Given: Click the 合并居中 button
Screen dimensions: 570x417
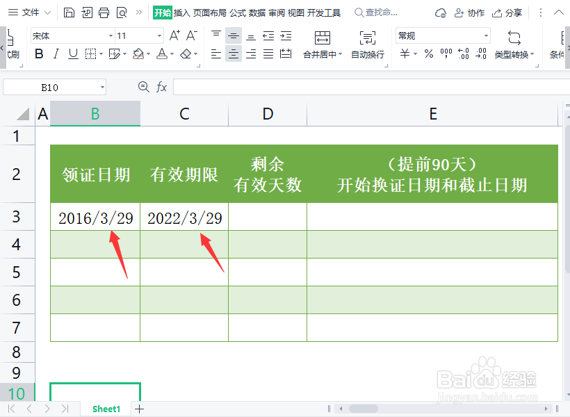Looking at the screenshot, I should [323, 44].
